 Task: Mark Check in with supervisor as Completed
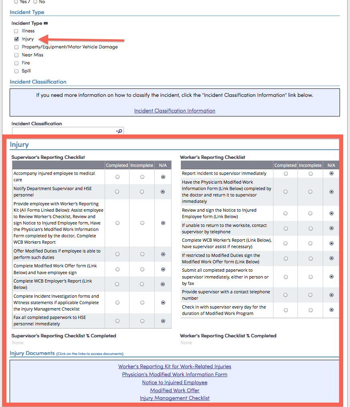tap(286, 310)
